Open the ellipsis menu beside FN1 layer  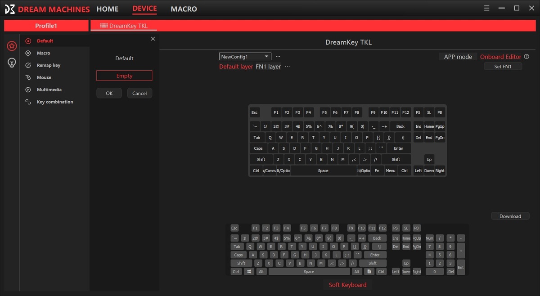coord(288,67)
